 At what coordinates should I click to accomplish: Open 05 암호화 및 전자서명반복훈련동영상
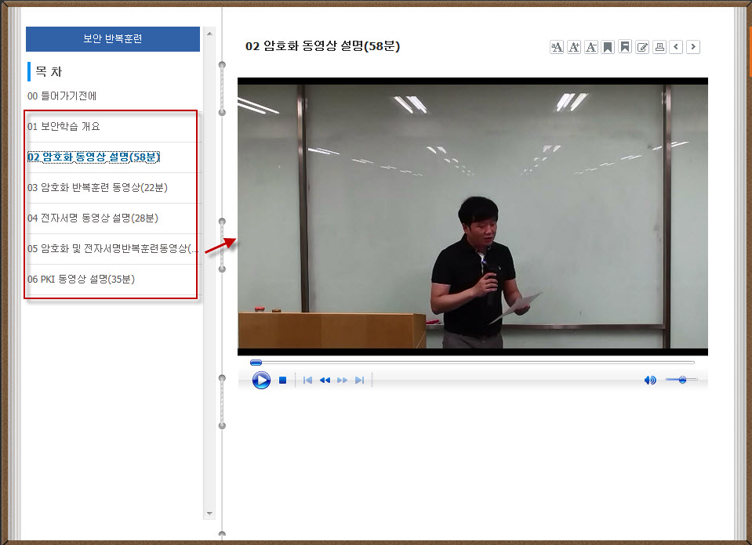pos(112,248)
